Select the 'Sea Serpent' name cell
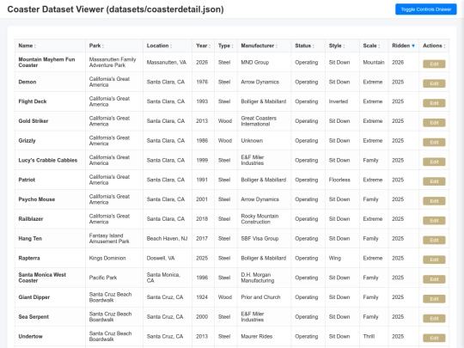The image size is (464, 348). pos(50,316)
